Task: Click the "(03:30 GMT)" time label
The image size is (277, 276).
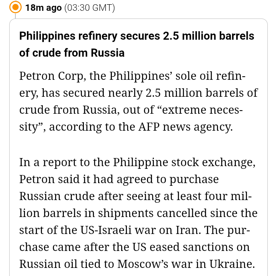Action: [89, 8]
